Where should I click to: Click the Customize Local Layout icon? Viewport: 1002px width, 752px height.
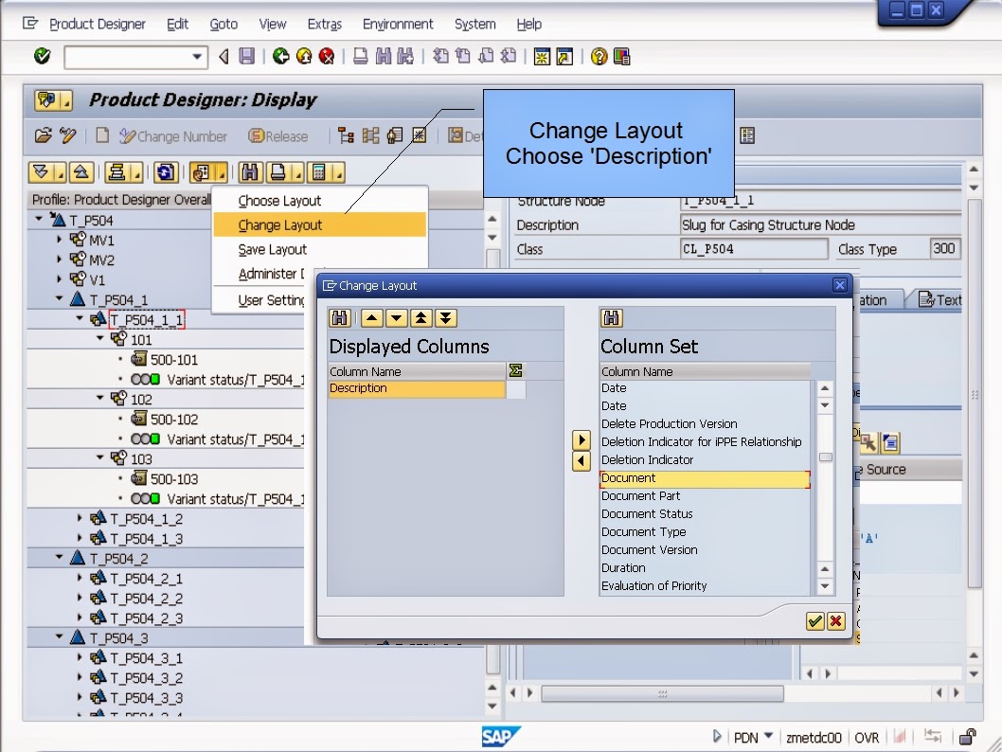622,56
